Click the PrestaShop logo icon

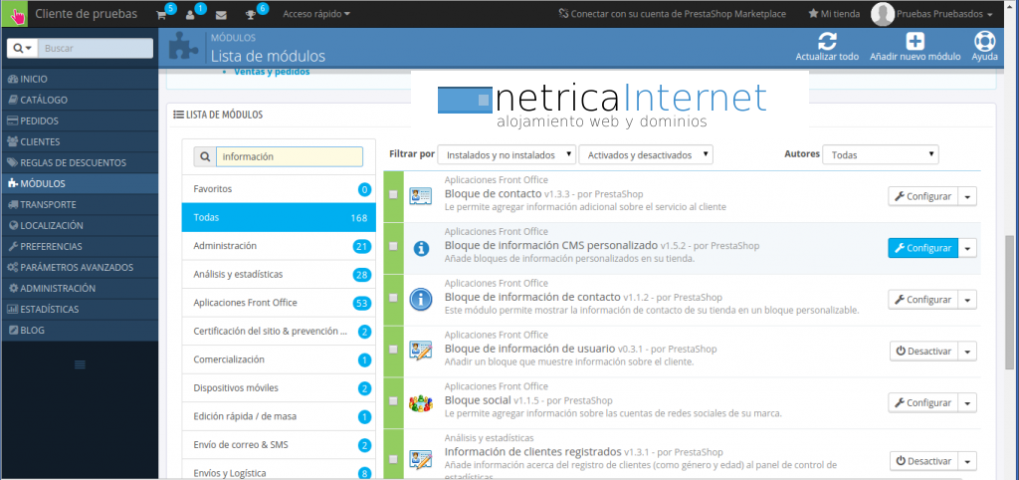pyautogui.click(x=14, y=14)
